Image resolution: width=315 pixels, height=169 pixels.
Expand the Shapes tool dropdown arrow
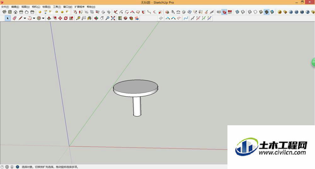coord(43,18)
